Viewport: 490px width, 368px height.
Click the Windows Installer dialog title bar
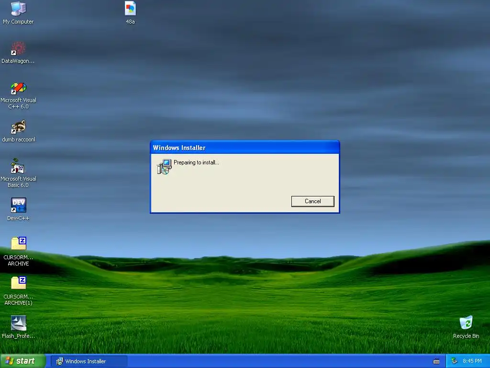point(245,148)
